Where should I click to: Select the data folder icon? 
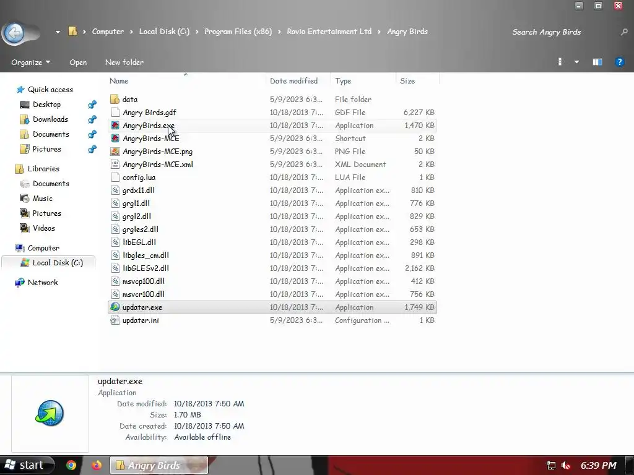point(115,99)
